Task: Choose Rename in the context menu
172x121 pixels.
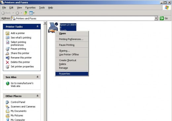Action: point(72,68)
